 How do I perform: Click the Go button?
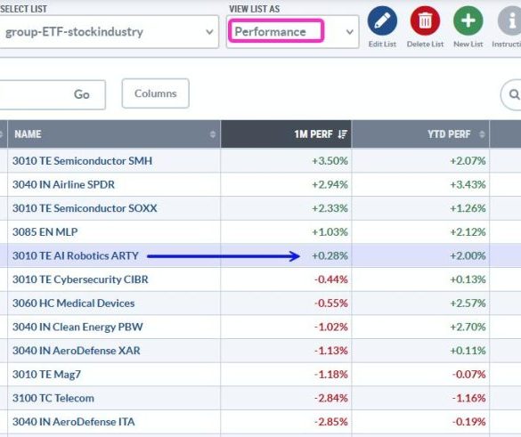(x=81, y=94)
